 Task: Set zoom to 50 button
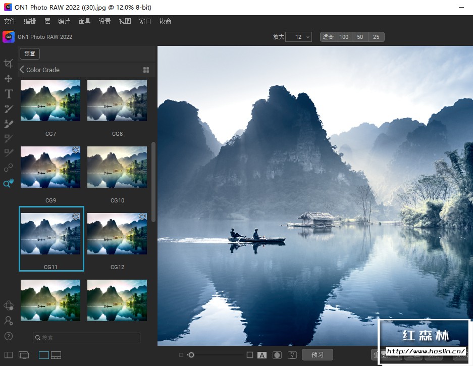(360, 37)
